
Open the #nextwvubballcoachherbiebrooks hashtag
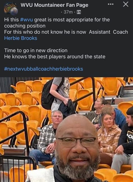pos(43,69)
